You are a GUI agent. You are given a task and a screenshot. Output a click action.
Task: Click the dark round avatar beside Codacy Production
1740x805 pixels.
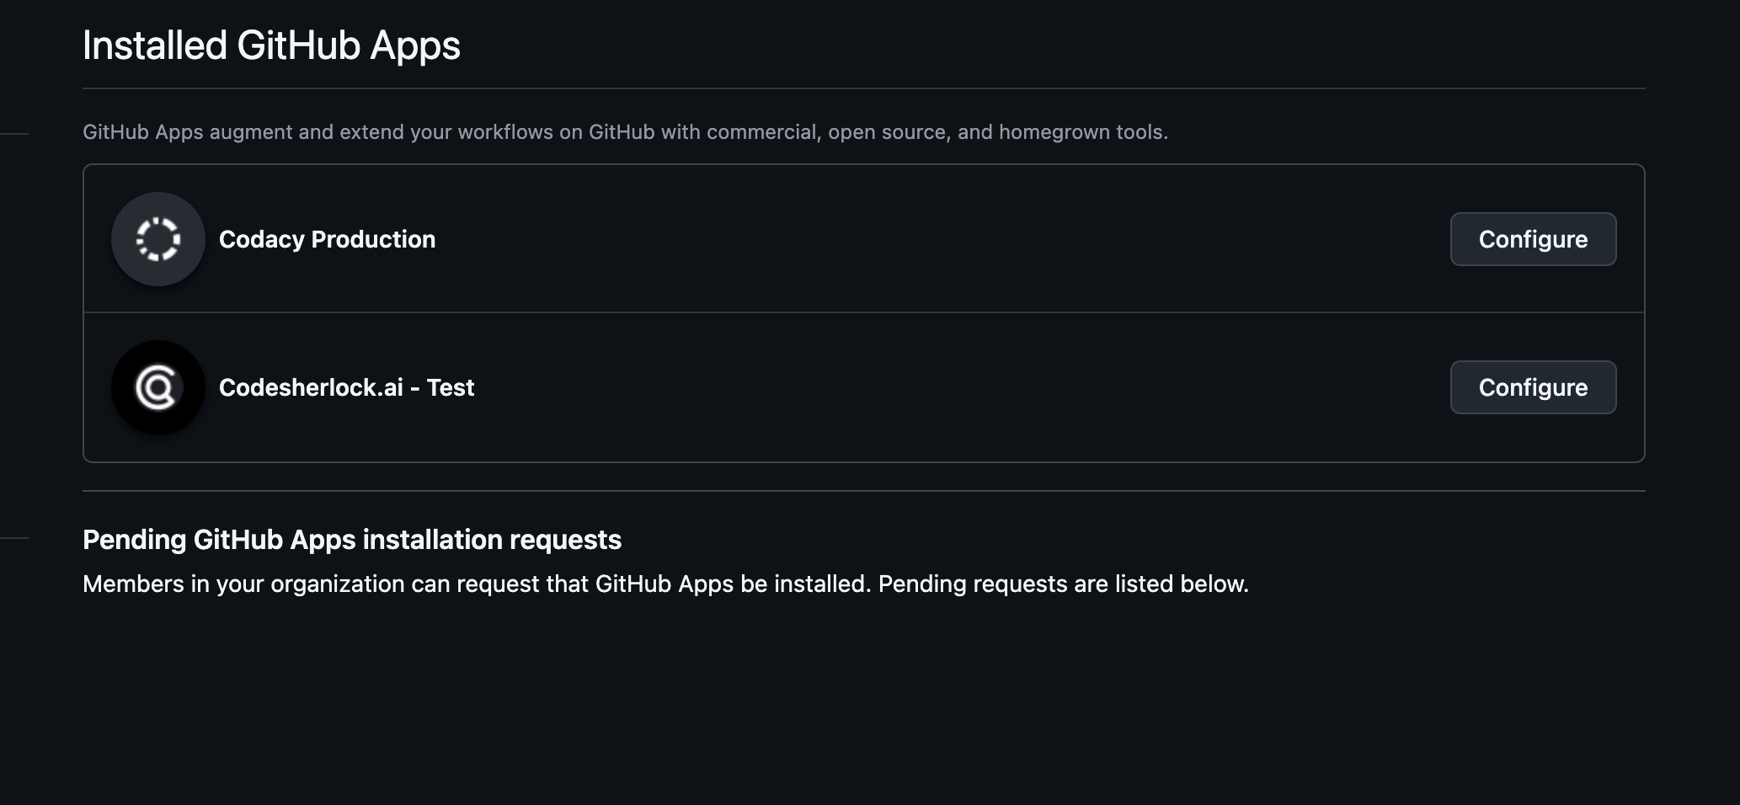tap(157, 238)
